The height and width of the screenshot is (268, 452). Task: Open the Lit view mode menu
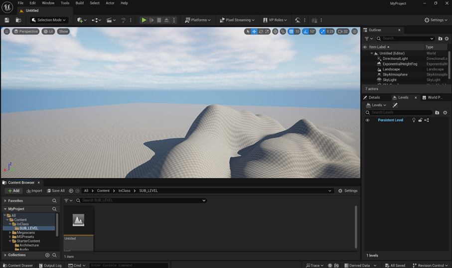pyautogui.click(x=48, y=31)
